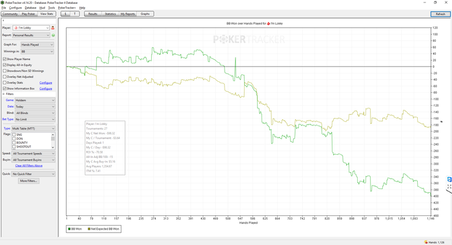452x245 pixels.
Task: Open the Database menu
Action: click(30, 8)
